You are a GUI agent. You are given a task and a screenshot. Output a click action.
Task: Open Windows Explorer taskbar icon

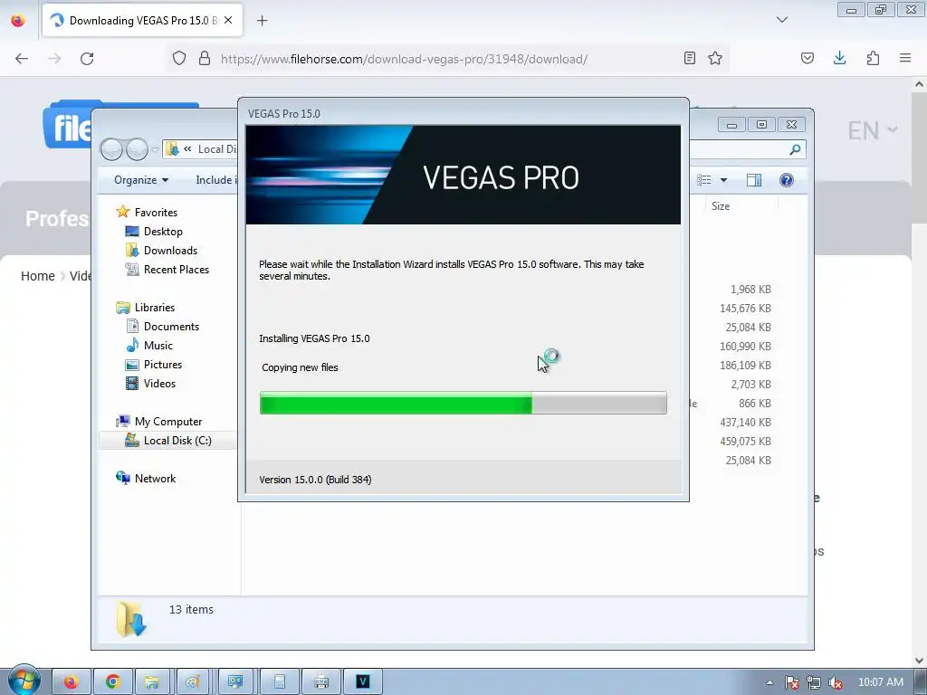[x=152, y=682]
